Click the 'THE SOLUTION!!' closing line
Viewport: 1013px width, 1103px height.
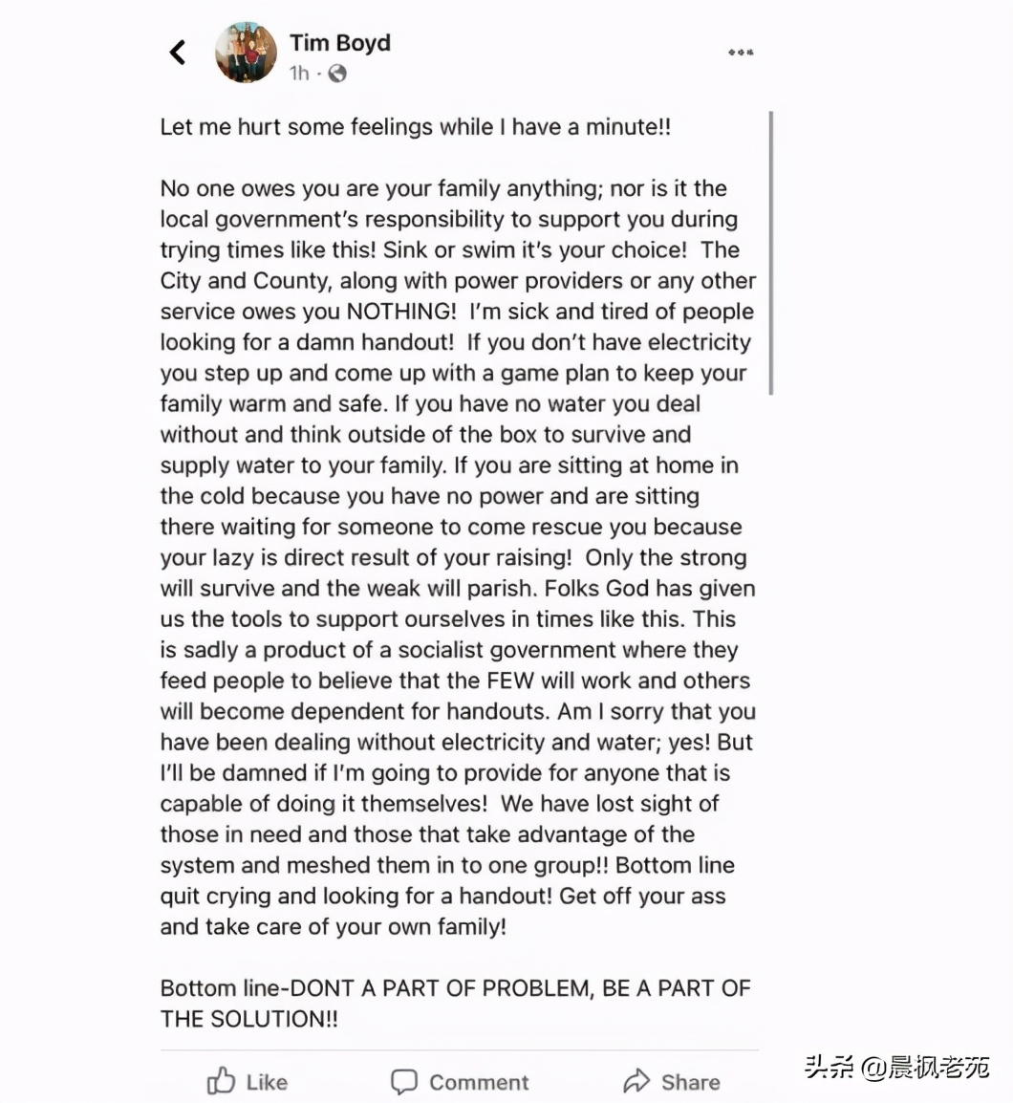[x=249, y=1019]
